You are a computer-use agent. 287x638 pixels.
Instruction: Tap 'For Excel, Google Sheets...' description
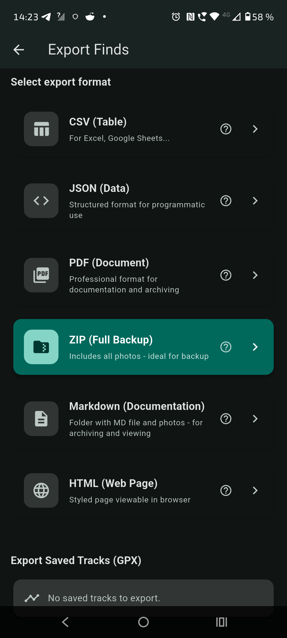pos(119,138)
